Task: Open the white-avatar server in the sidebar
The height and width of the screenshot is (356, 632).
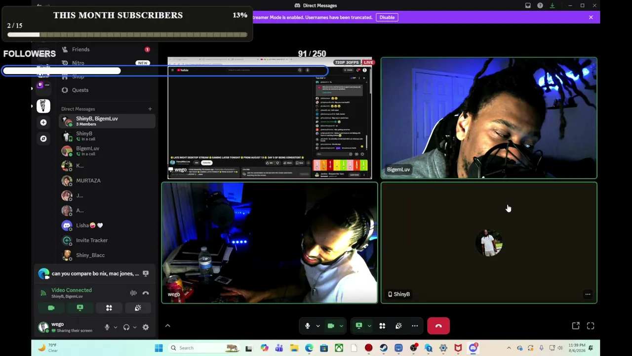Action: [43, 106]
